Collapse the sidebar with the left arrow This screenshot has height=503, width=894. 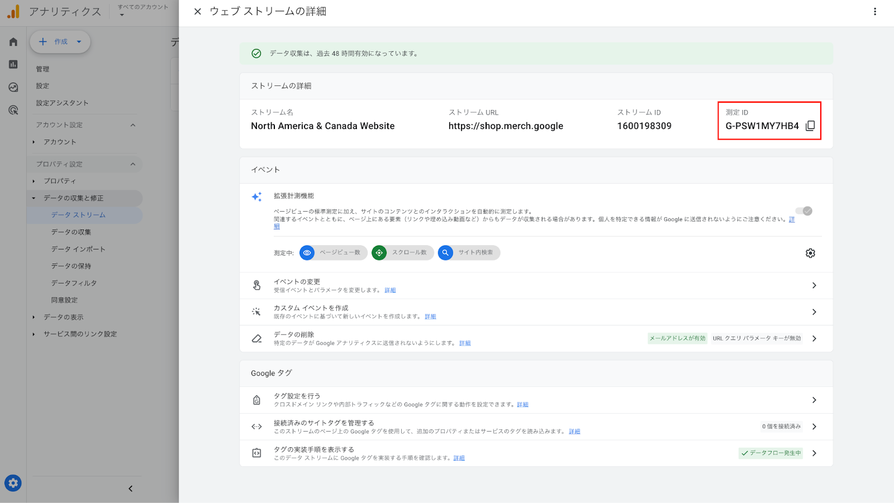pyautogui.click(x=131, y=488)
